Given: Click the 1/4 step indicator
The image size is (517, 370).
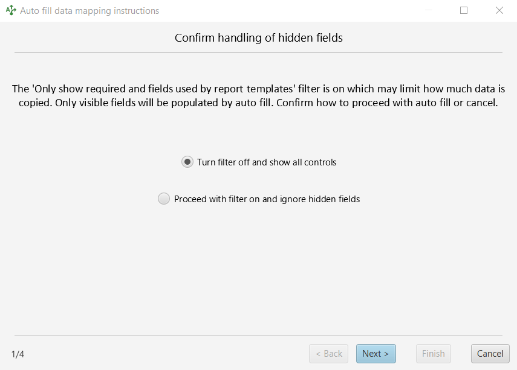Looking at the screenshot, I should point(18,354).
